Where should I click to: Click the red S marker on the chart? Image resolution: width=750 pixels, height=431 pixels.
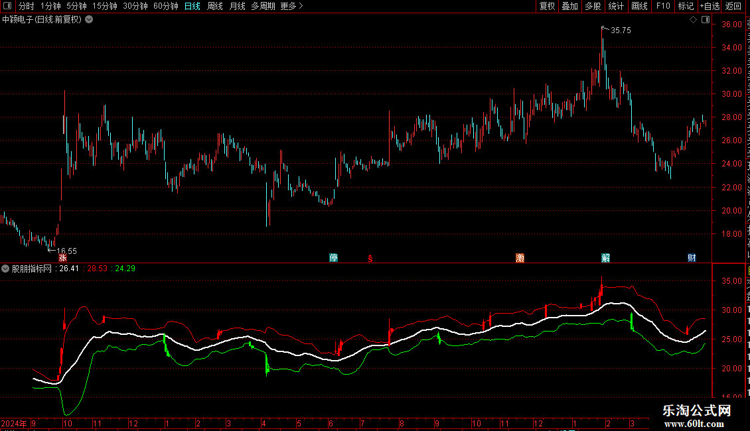click(370, 259)
